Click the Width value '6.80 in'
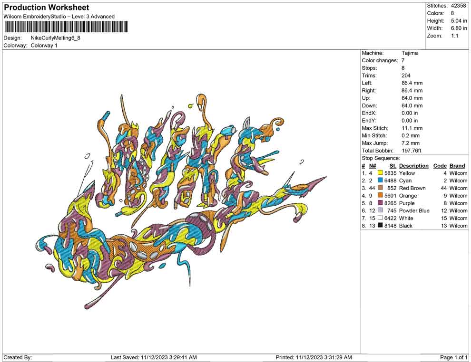The image size is (471, 362). click(x=459, y=28)
